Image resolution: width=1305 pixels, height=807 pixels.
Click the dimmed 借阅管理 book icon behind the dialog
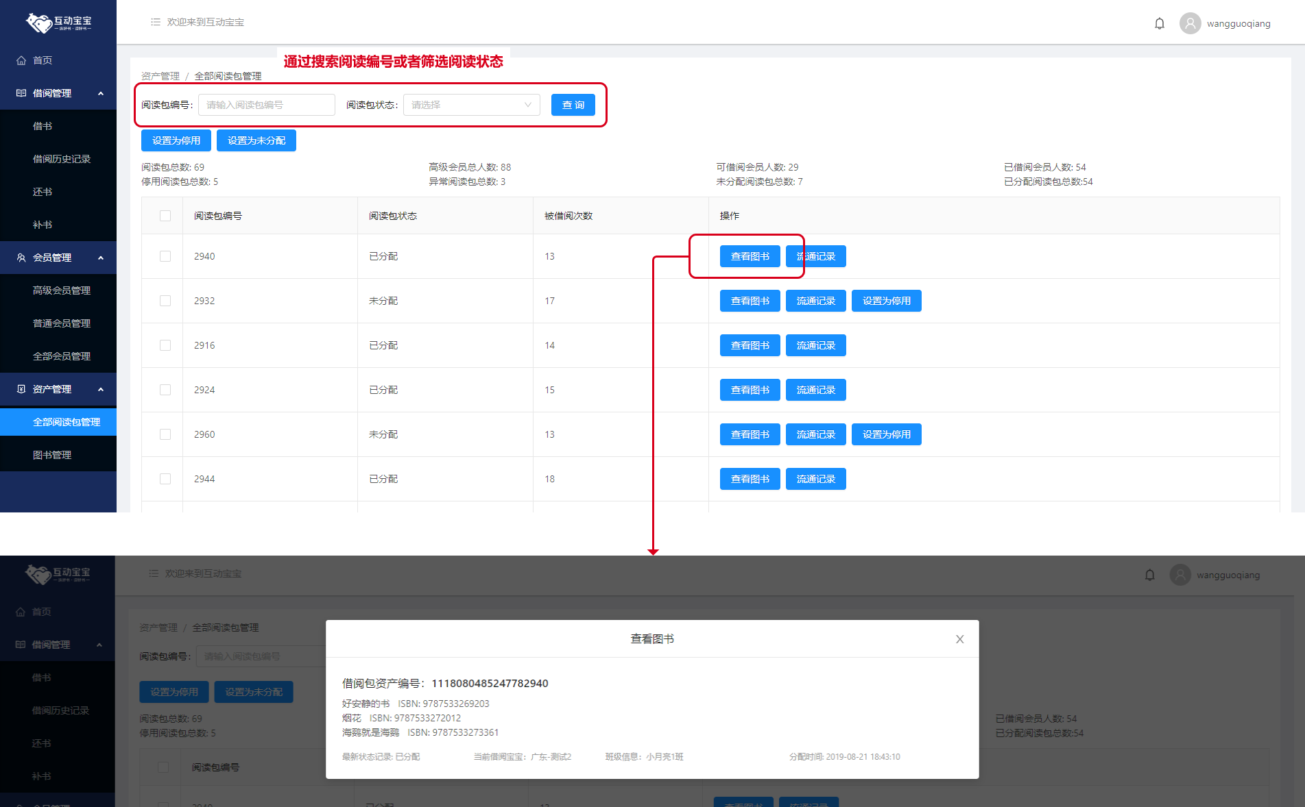[x=21, y=645]
